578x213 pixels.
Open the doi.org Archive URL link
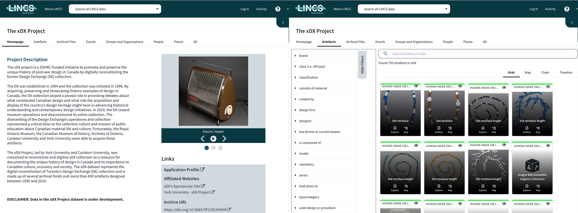point(197,210)
